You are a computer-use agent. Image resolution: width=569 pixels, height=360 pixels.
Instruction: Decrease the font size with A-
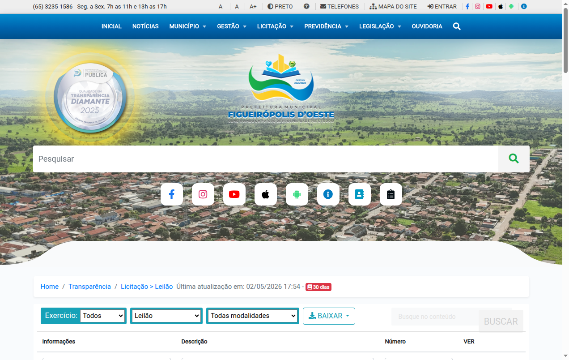[221, 7]
